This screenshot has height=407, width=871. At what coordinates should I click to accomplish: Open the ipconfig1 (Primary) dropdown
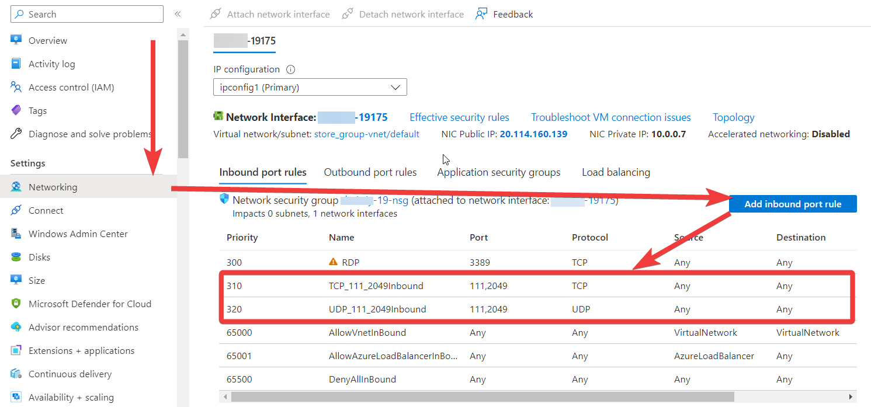[x=310, y=88]
